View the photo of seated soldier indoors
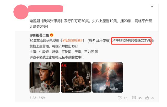Screen dimensions: 167x107 click(76, 77)
